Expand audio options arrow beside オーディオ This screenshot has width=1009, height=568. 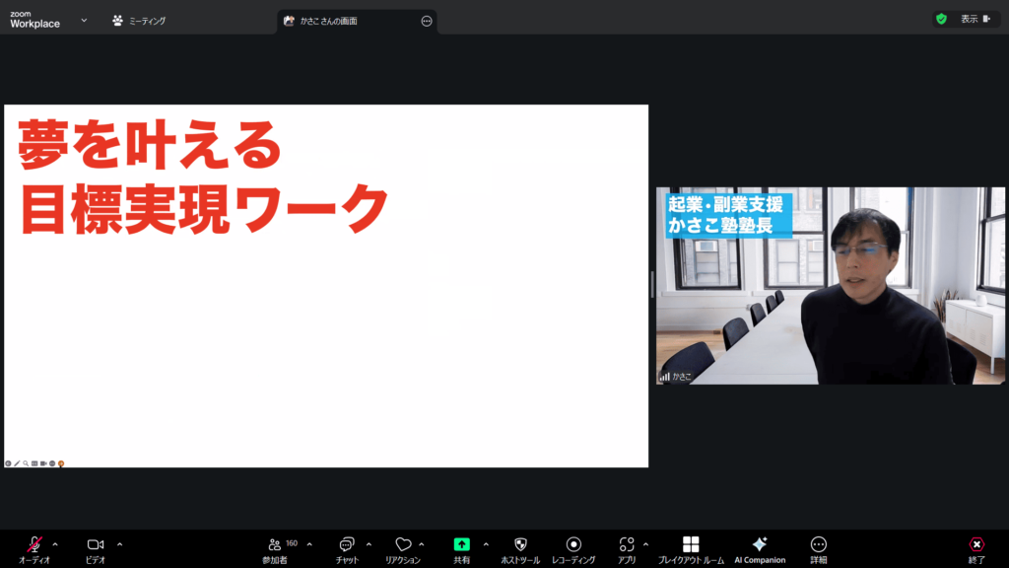(x=55, y=544)
